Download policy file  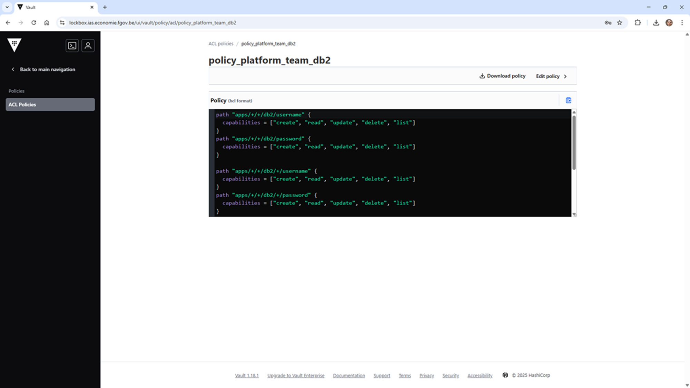(502, 76)
